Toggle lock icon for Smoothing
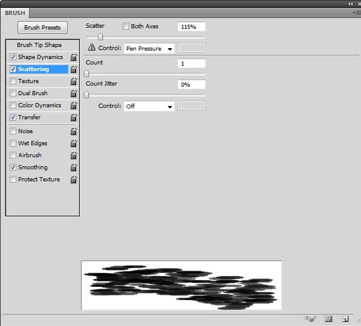 [74, 168]
